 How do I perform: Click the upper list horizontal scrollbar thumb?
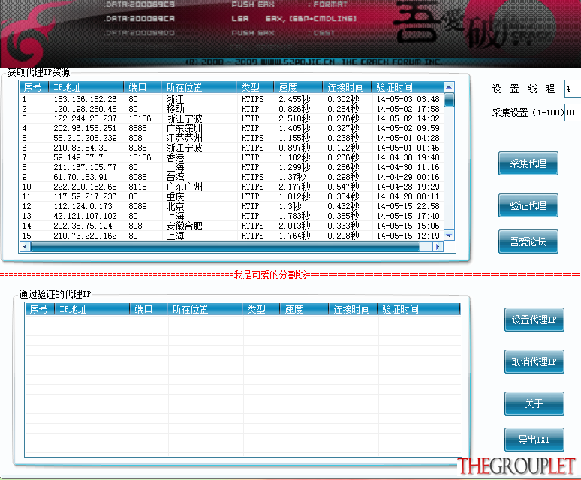click(x=225, y=247)
